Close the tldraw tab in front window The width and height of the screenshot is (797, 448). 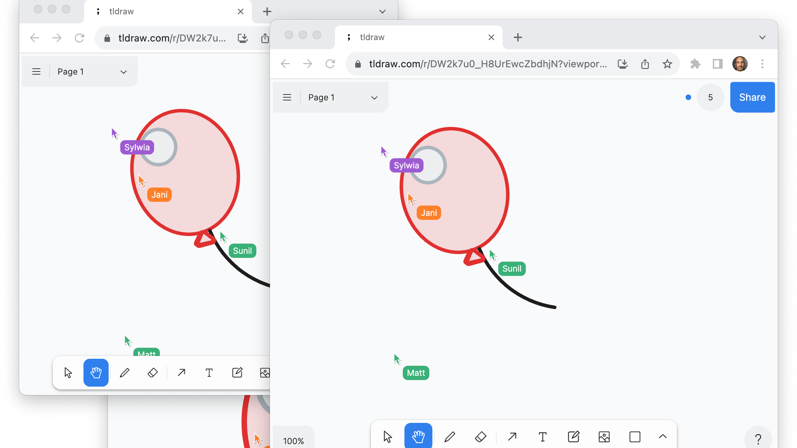[491, 37]
